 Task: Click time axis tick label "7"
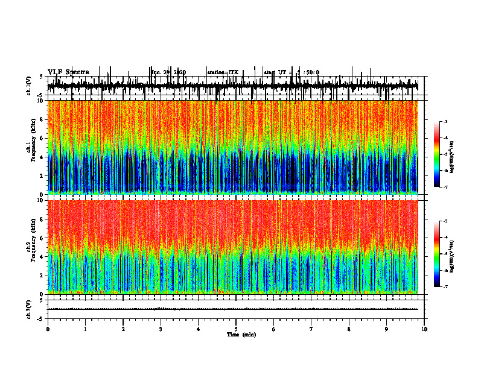click(x=311, y=329)
